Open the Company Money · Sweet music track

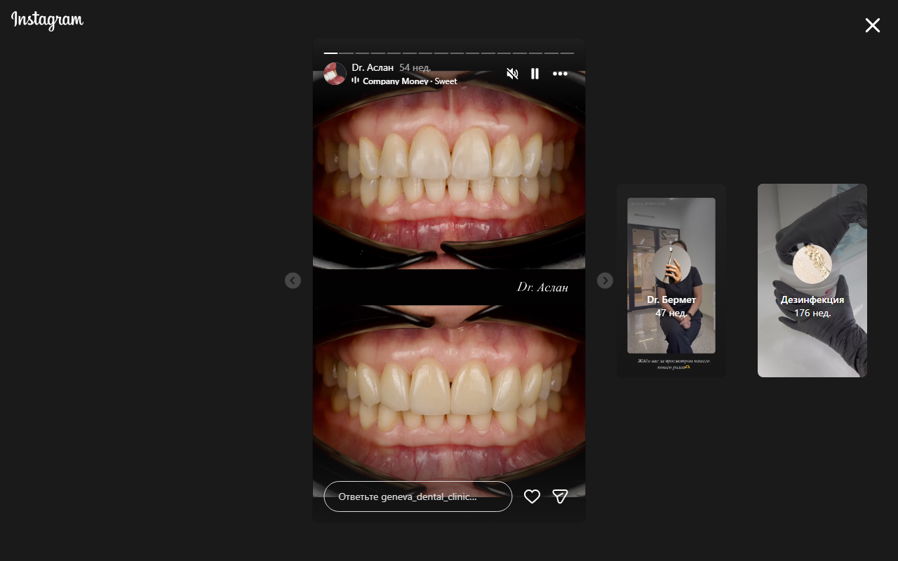pyautogui.click(x=410, y=81)
